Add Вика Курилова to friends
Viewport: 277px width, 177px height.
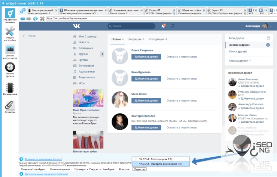coord(146,79)
